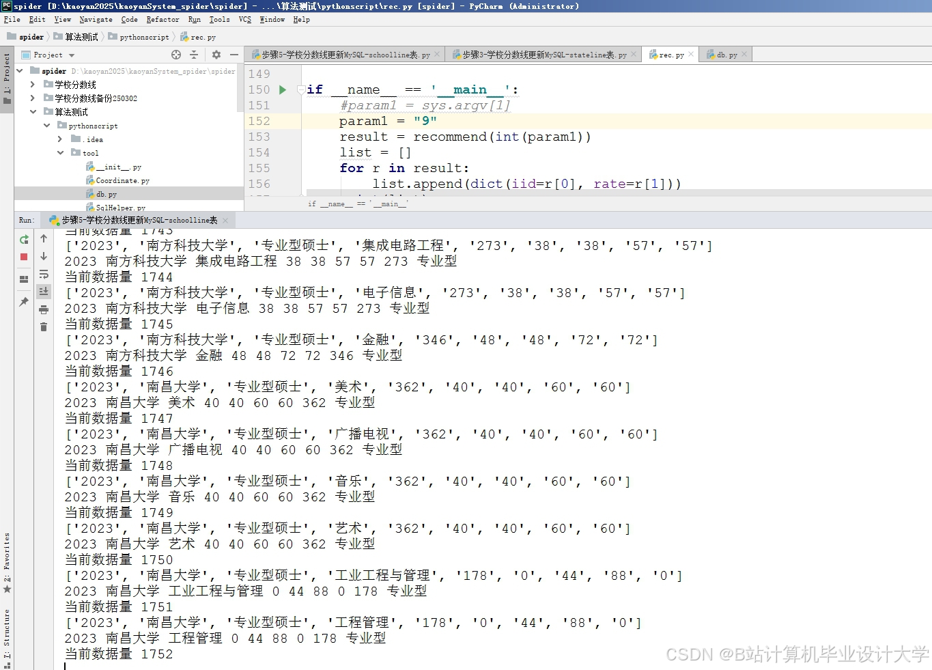This screenshot has height=670, width=932.
Task: Collapse All in the Project panel toolbar
Action: pyautogui.click(x=195, y=55)
